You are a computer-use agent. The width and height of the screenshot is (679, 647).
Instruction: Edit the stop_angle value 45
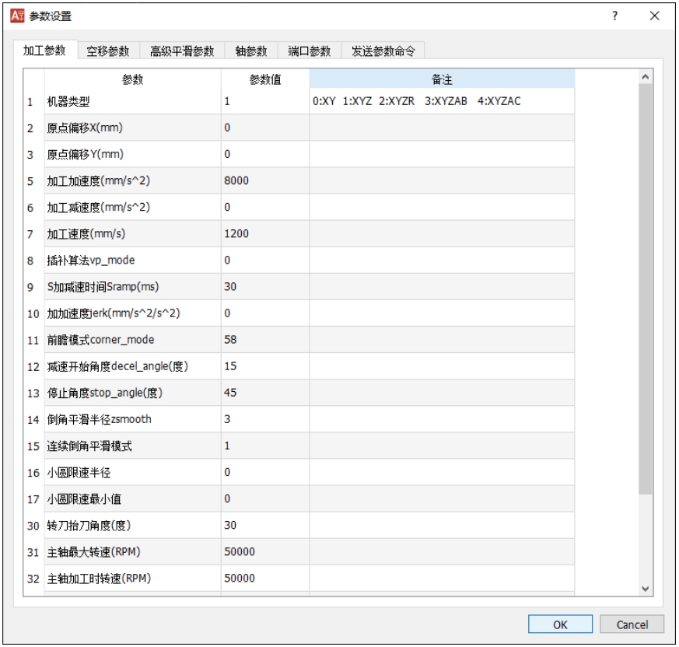265,393
